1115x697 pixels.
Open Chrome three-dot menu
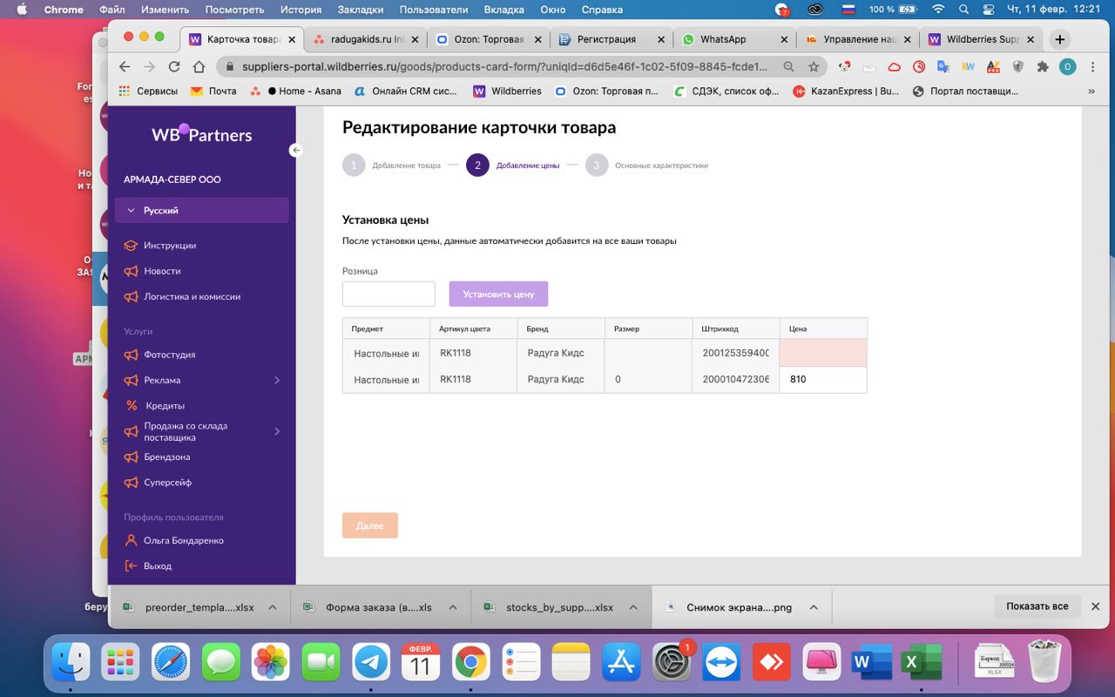coord(1092,66)
